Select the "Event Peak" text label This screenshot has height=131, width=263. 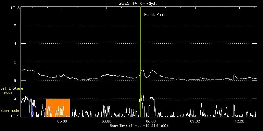click(x=154, y=15)
